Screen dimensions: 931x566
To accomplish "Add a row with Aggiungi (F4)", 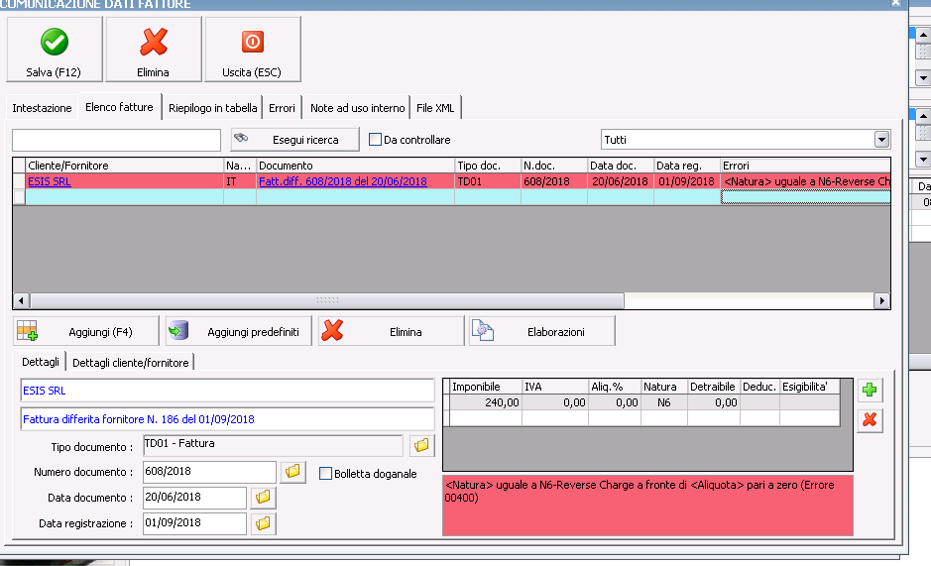I will [x=86, y=331].
